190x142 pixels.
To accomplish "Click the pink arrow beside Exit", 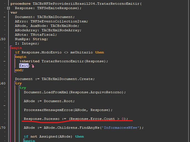I will 33,66.
